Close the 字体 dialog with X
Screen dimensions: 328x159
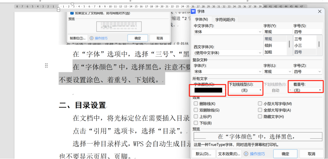[x=320, y=11]
